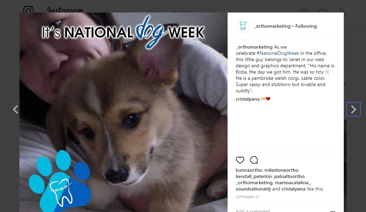Open cristalpena's profile from the comment
Screen dimensions: 366x212
[247, 99]
